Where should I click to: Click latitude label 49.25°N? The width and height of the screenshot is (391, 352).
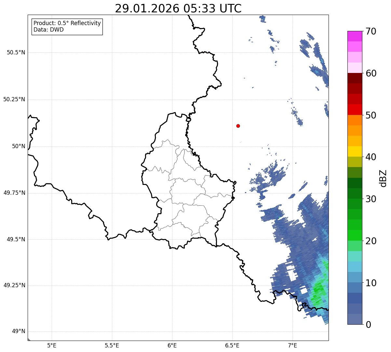click(14, 285)
